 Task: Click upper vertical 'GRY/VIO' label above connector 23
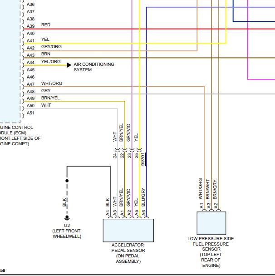click(x=128, y=133)
